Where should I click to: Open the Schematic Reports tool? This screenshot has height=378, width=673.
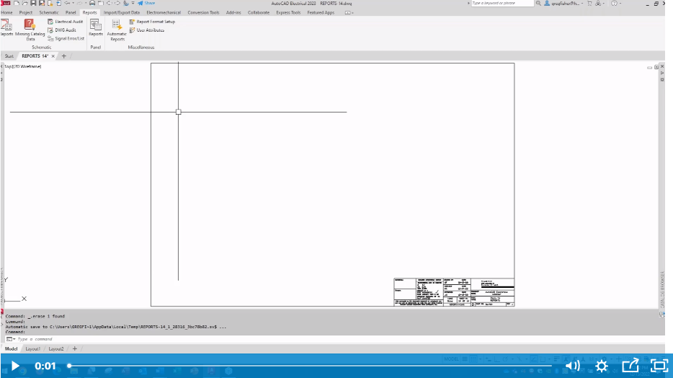tap(6, 28)
